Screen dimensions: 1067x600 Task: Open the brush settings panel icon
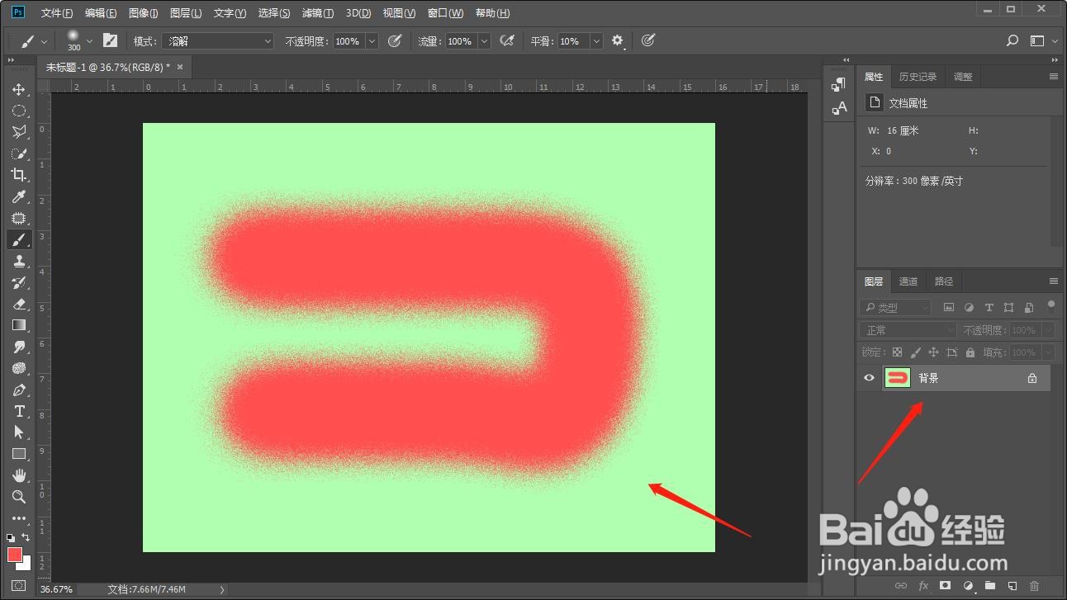110,40
